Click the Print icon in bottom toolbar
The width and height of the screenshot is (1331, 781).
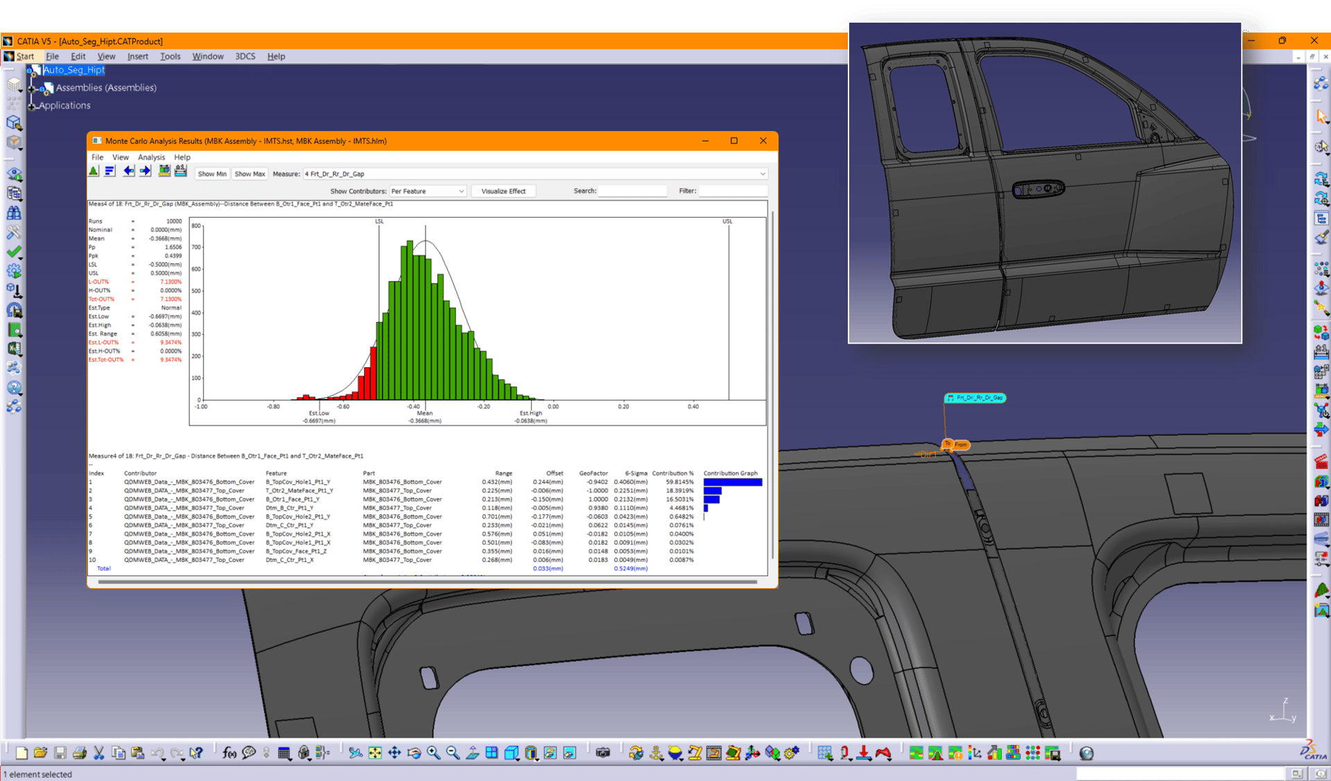pos(80,753)
